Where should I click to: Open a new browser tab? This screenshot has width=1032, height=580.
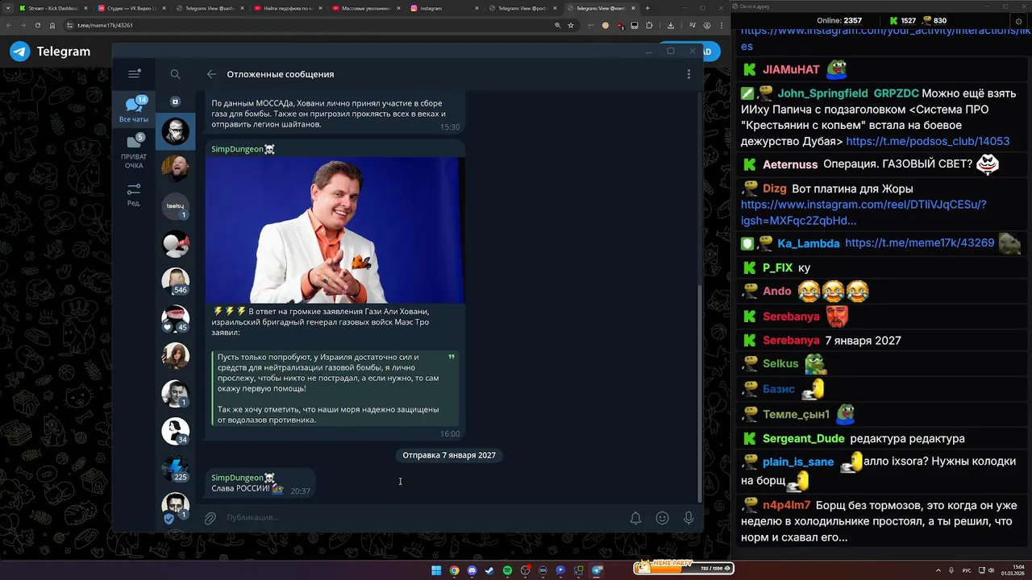647,8
